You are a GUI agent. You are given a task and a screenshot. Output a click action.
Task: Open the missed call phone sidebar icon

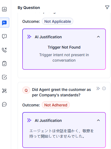tap(4, 50)
